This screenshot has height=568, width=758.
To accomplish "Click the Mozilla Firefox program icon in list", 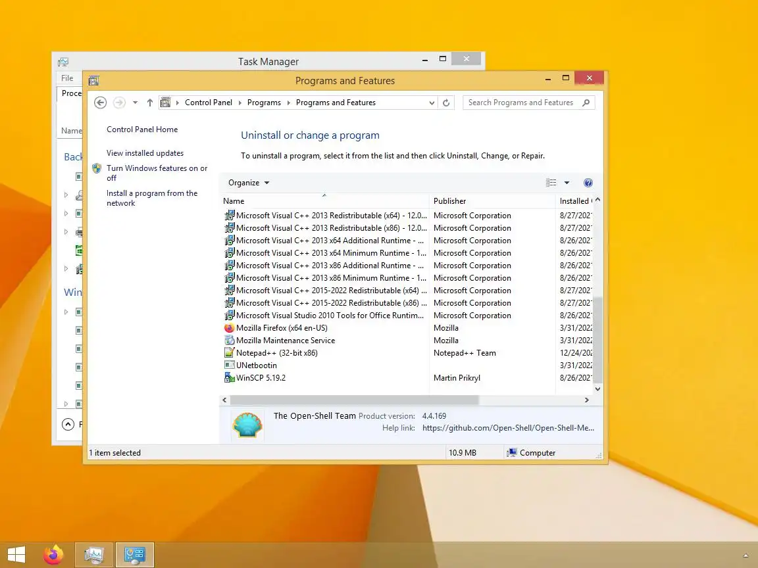I will click(x=229, y=328).
